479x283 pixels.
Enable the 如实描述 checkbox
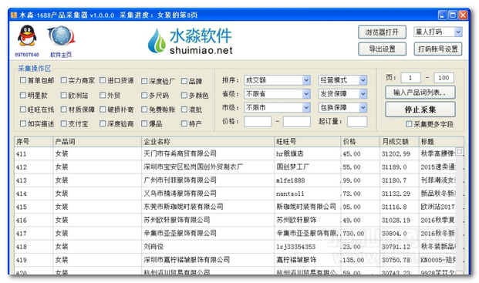point(23,123)
